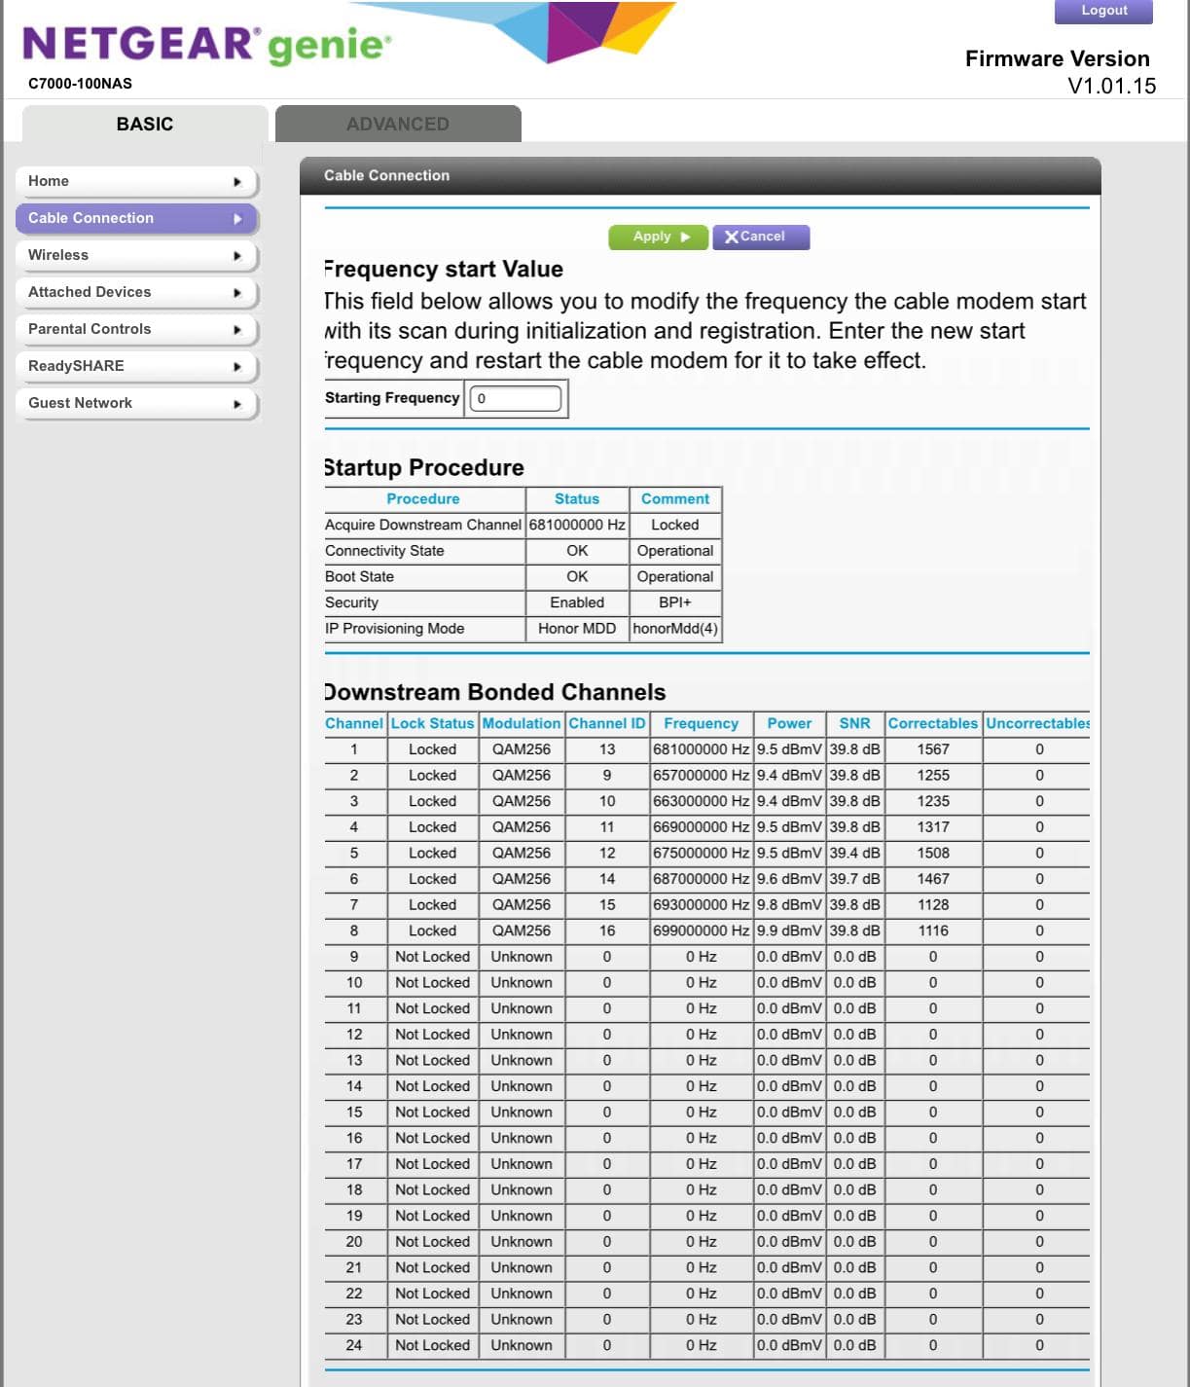The image size is (1190, 1387).
Task: Expand the Guest Network menu arrow
Action: pos(236,404)
